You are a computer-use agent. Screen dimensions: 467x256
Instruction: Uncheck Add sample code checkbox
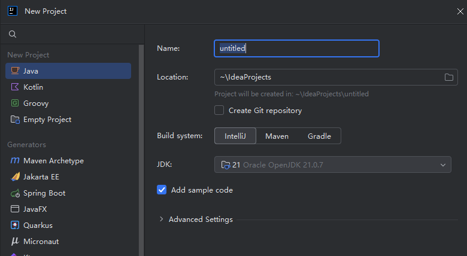click(162, 190)
